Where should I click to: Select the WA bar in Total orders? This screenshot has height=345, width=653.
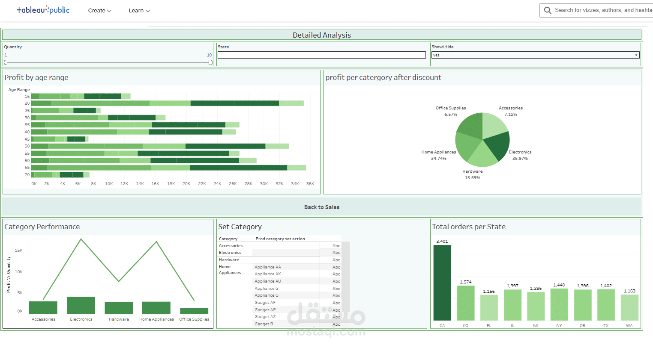point(629,307)
